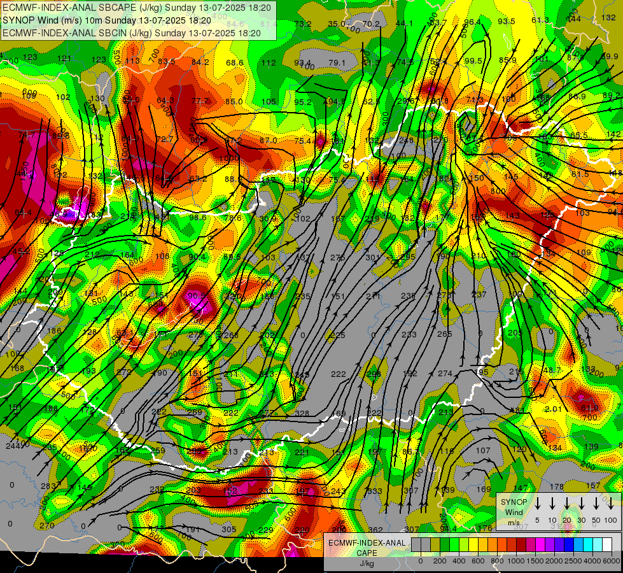Click the map value 93.5
This screenshot has width=623, height=573.
tap(507, 22)
